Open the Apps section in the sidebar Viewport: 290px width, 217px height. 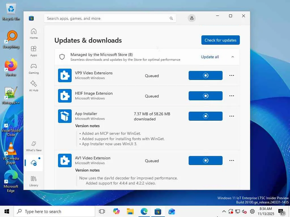coord(34,51)
